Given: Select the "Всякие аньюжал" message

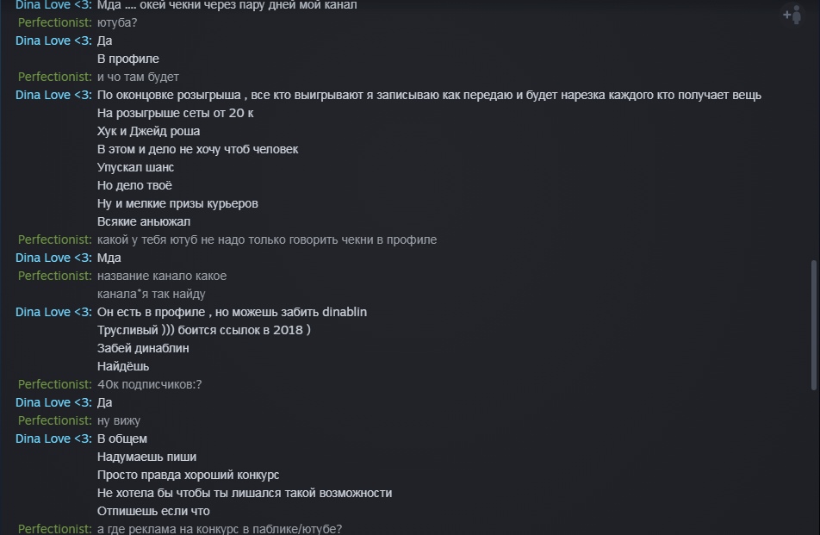Looking at the screenshot, I should tap(142, 222).
